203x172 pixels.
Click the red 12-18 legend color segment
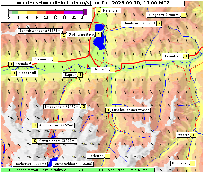[55, 12]
